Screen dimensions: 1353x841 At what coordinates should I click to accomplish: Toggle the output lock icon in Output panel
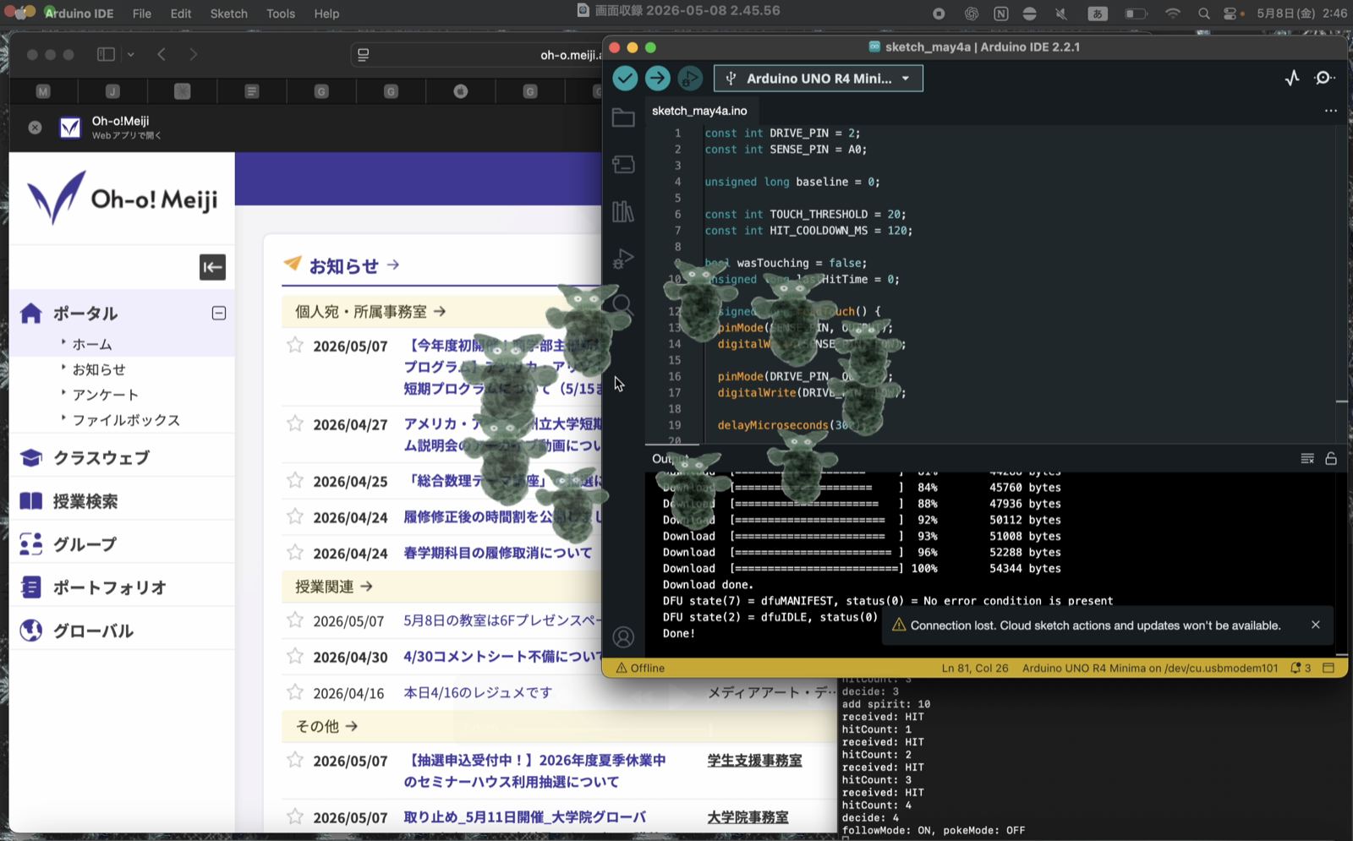1331,458
